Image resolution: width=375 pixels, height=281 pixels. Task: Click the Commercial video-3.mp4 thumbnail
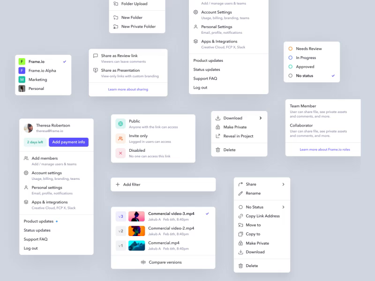(x=136, y=216)
